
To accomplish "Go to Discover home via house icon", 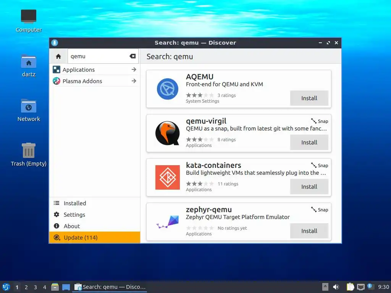I will (58, 56).
